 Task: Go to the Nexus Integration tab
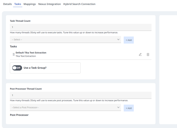click(49, 4)
